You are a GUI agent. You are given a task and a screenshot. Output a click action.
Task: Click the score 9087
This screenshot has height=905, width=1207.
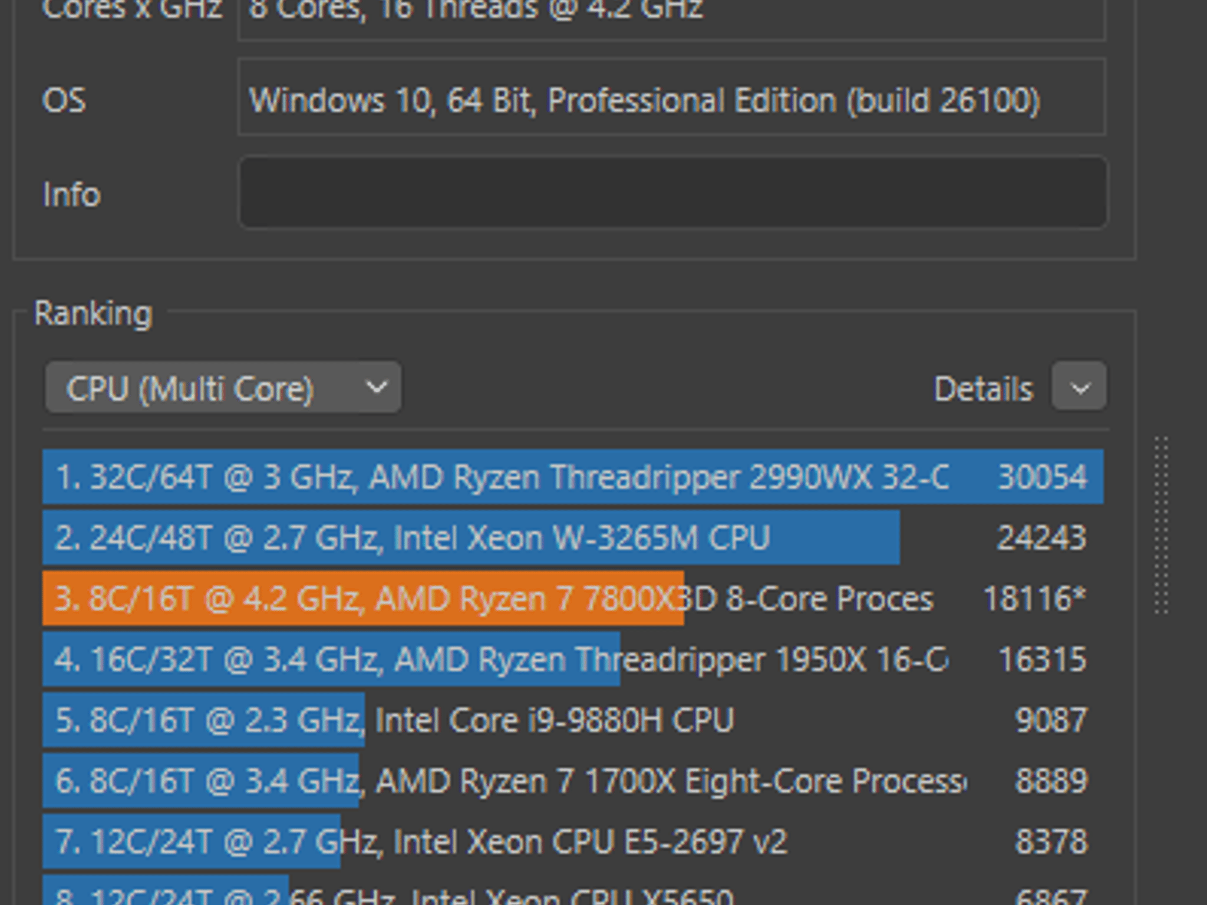(1051, 720)
